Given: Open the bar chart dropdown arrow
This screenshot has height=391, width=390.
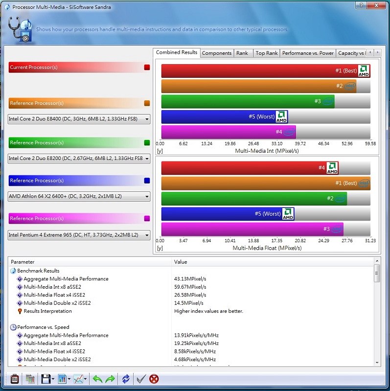Looking at the screenshot, I should tap(69, 379).
